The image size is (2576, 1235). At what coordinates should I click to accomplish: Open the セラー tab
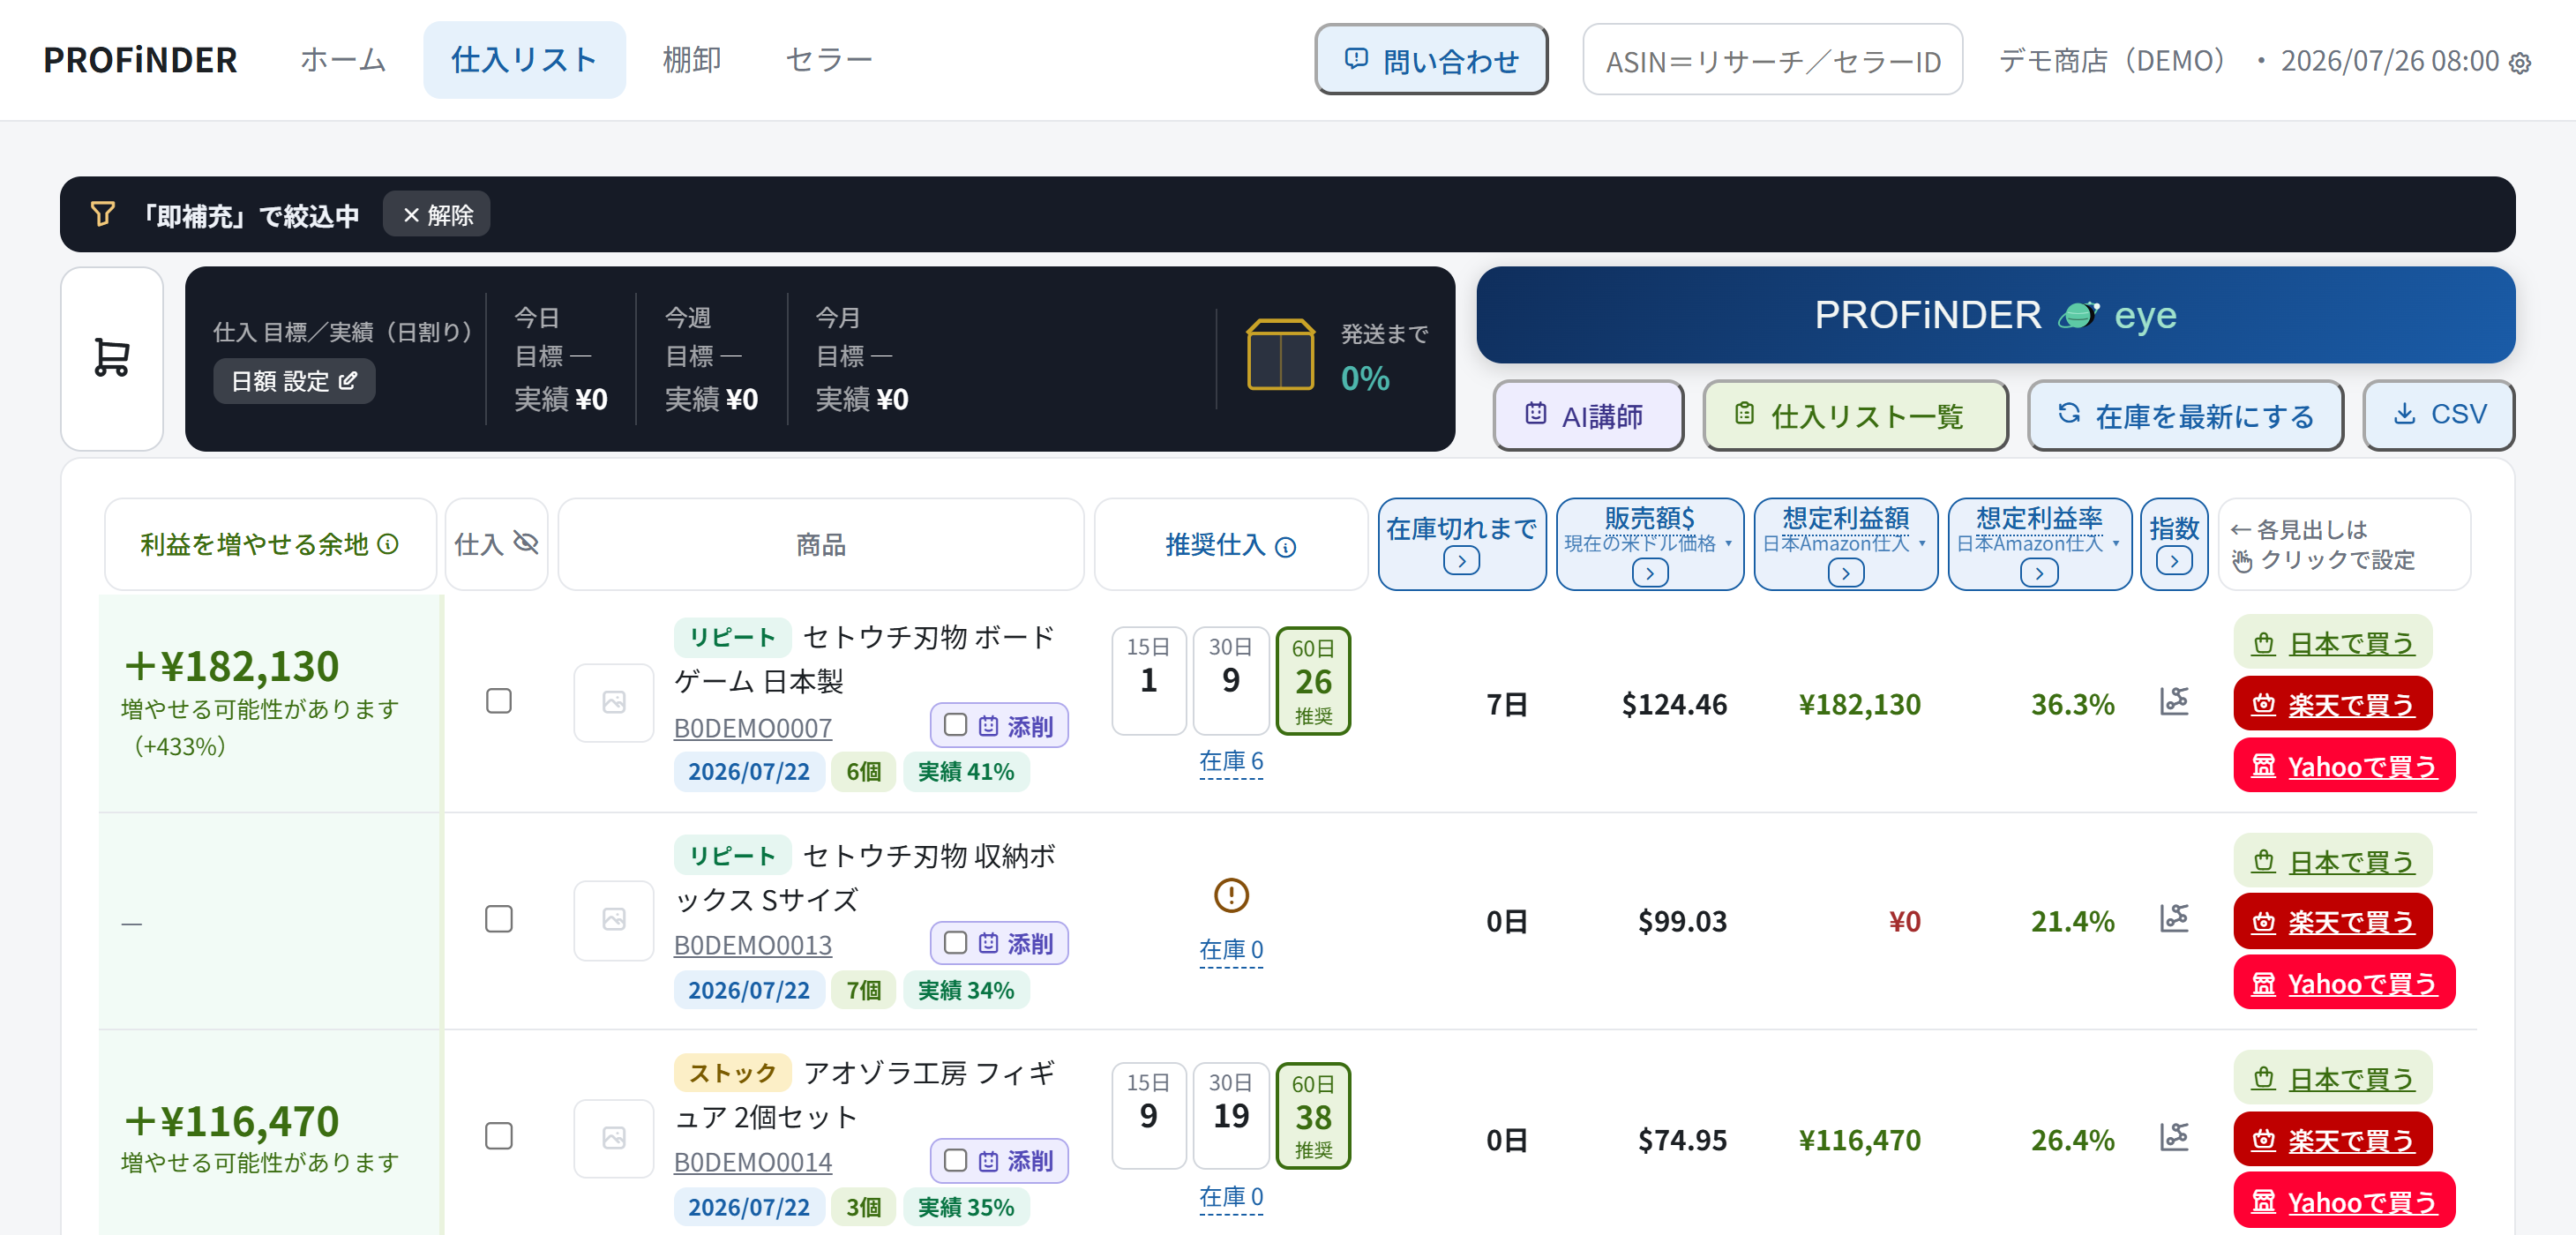[829, 60]
